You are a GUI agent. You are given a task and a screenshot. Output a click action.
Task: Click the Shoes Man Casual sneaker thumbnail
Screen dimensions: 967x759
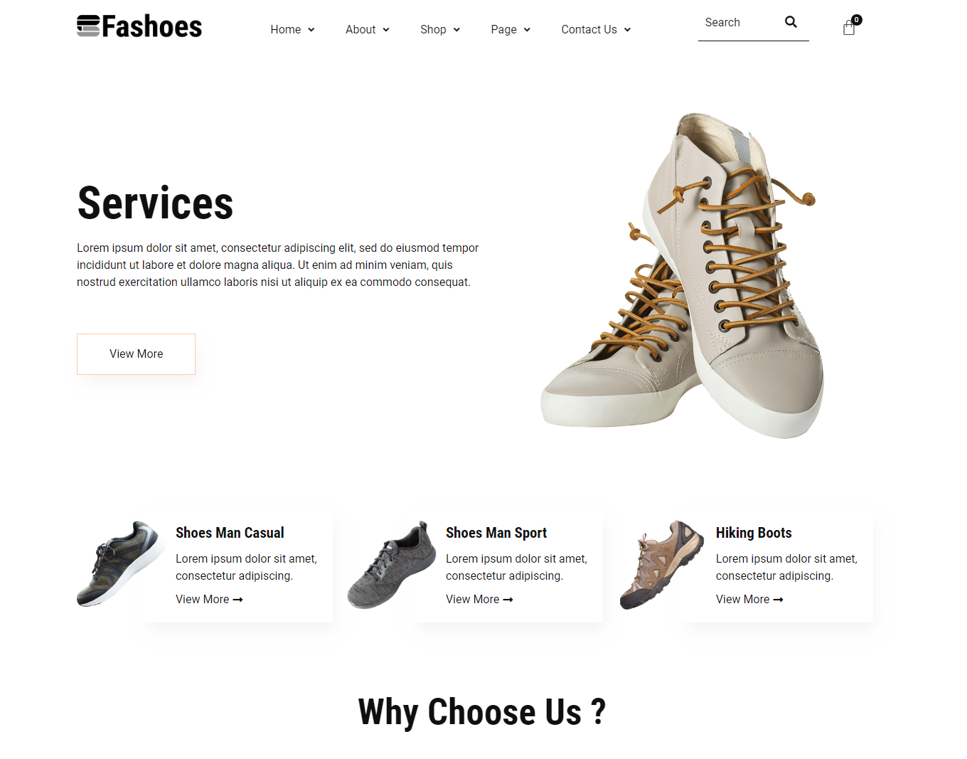click(119, 564)
